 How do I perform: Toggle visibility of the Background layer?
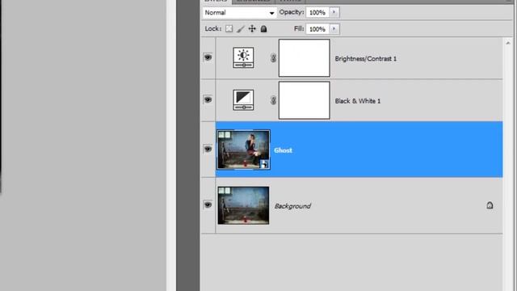[x=208, y=205]
